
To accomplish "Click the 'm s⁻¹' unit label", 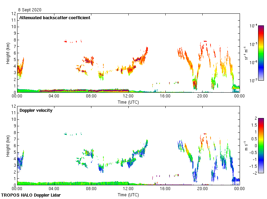I will point(246,145).
